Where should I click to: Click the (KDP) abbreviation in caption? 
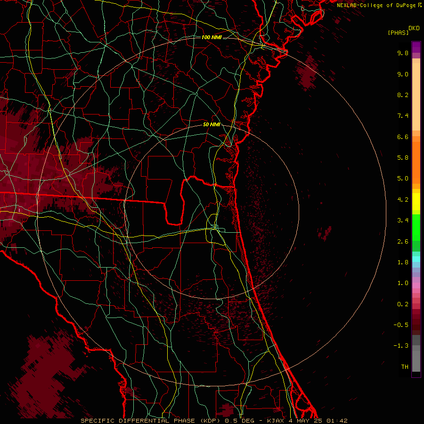[210, 421]
